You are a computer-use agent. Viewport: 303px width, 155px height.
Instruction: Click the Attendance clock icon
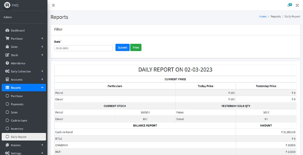[7, 63]
